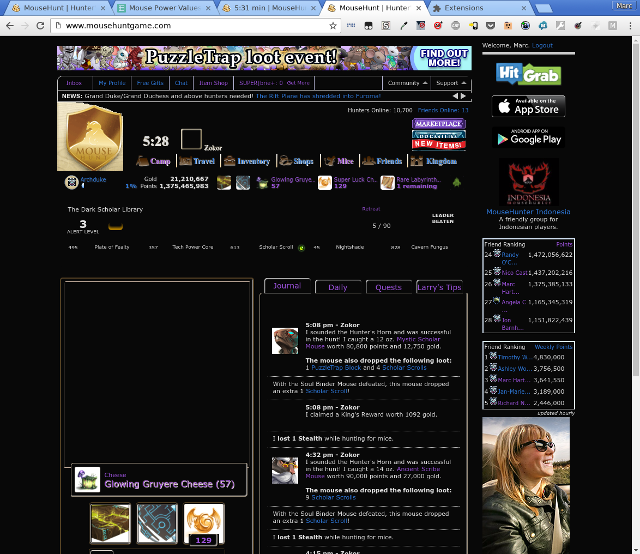The image size is (640, 554).
Task: Switch to the Mouse Power Values tab
Action: point(165,8)
